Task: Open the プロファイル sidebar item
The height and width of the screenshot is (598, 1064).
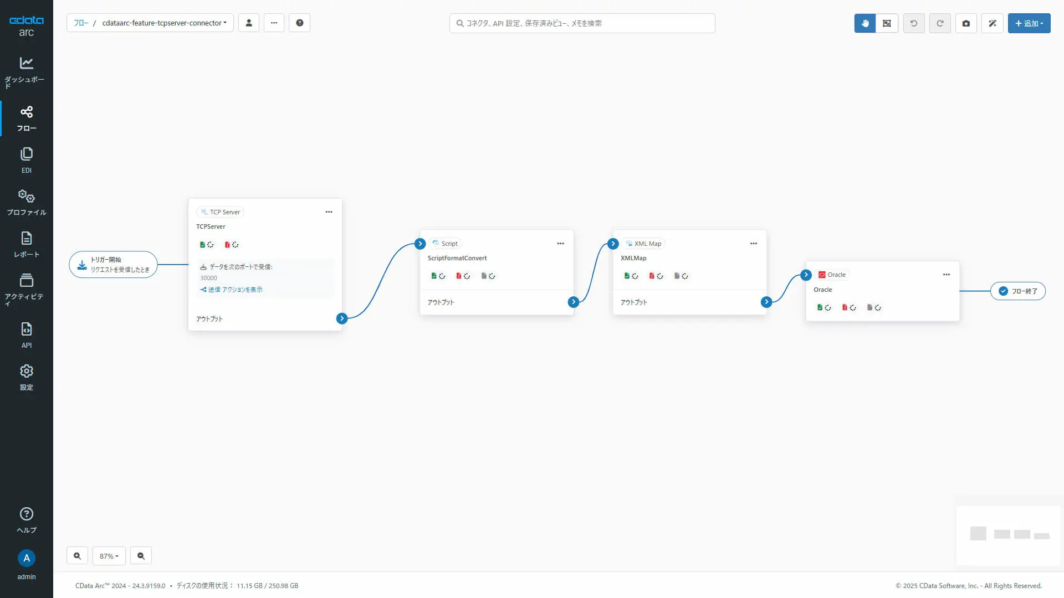Action: [x=26, y=203]
